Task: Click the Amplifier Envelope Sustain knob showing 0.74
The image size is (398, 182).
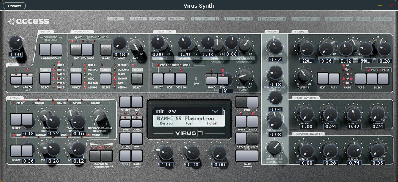Action: coord(353,151)
